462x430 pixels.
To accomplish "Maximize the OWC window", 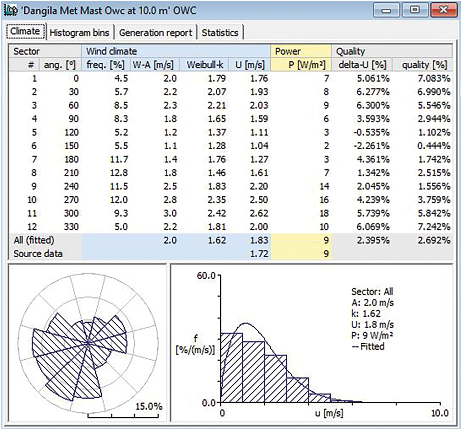I will click(415, 10).
